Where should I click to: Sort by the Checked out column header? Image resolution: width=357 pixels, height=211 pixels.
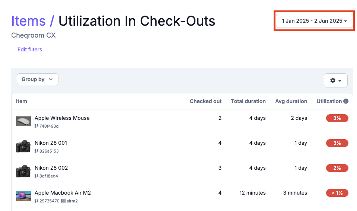click(x=205, y=101)
